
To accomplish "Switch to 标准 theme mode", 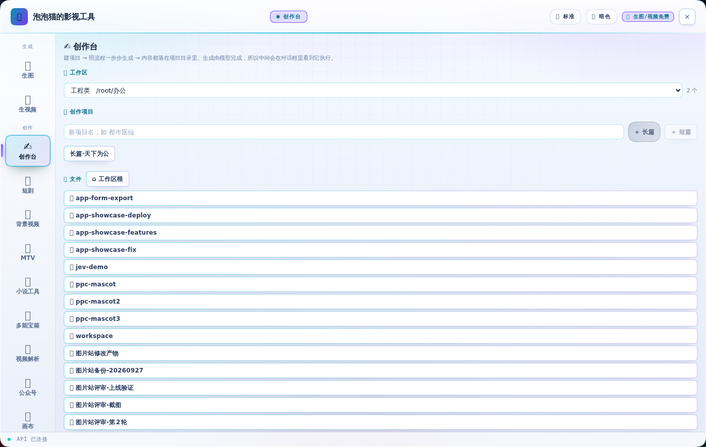I will 565,17.
